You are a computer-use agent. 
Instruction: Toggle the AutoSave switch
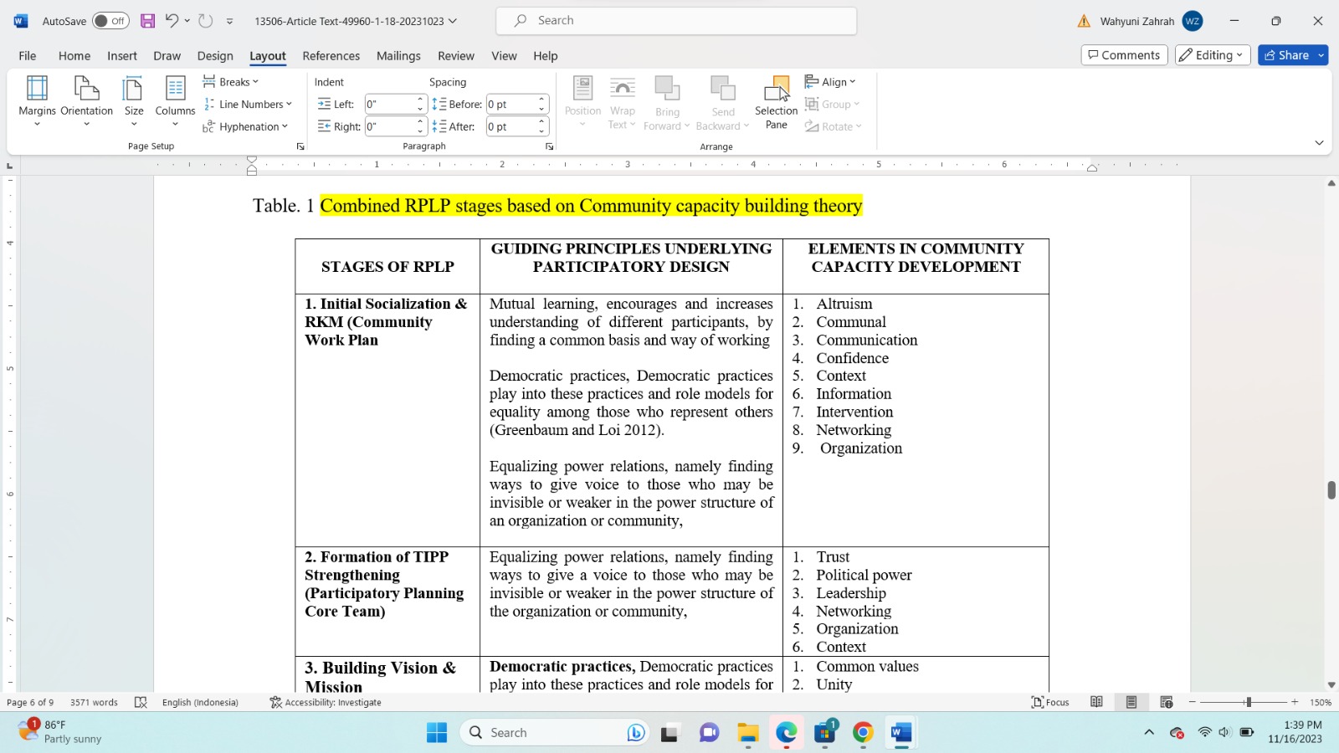point(110,21)
